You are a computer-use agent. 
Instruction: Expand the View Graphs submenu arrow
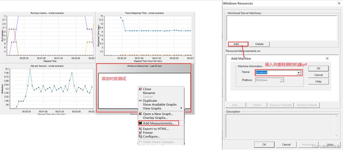point(181,108)
